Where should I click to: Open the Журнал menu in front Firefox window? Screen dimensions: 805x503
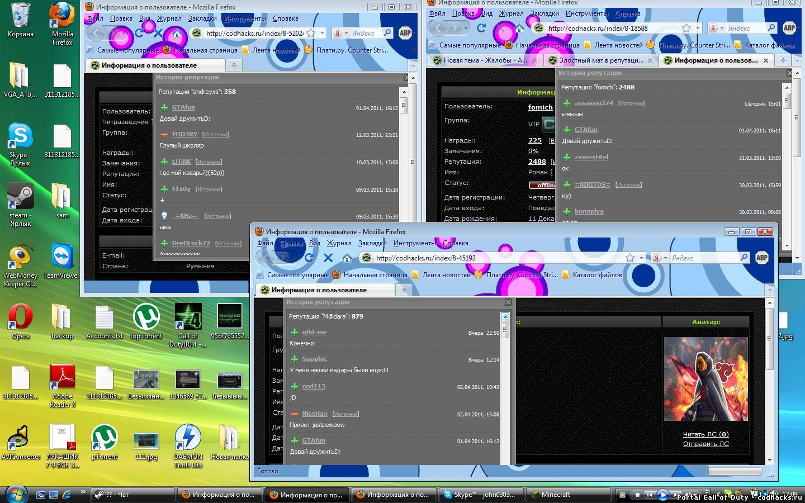pos(339,243)
